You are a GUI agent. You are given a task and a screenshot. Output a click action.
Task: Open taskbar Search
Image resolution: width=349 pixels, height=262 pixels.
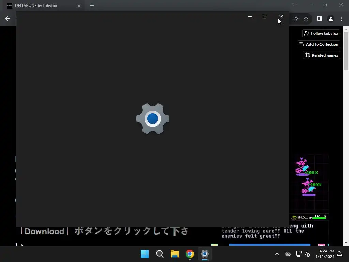coord(160,254)
